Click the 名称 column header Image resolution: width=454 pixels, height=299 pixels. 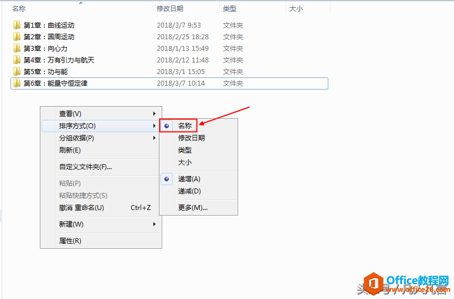(x=78, y=9)
